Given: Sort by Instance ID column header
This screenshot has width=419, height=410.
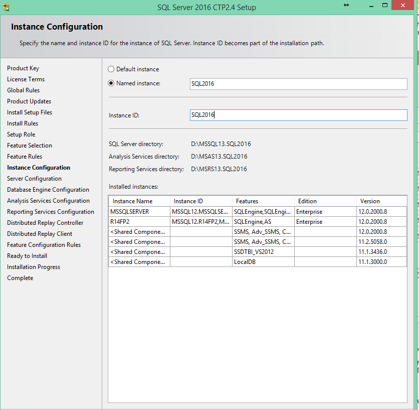Looking at the screenshot, I should click(x=201, y=201).
